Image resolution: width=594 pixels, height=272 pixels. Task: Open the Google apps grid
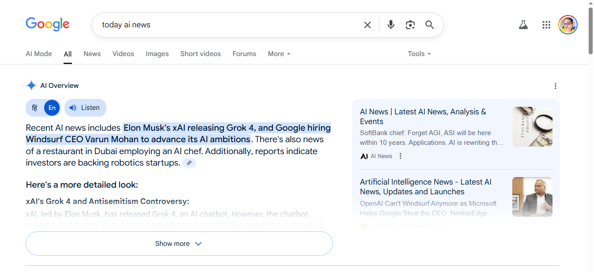(546, 25)
